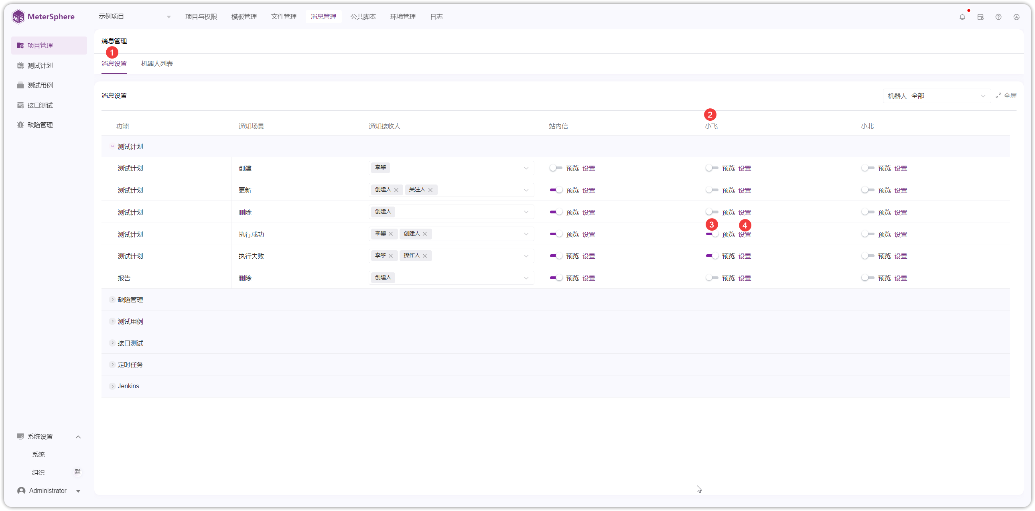Viewport: 1035px width, 511px height.
Task: Click the 接口测试 sidebar icon
Action: point(20,105)
